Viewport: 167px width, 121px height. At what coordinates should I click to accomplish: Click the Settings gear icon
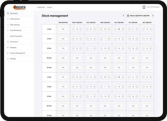point(8,59)
